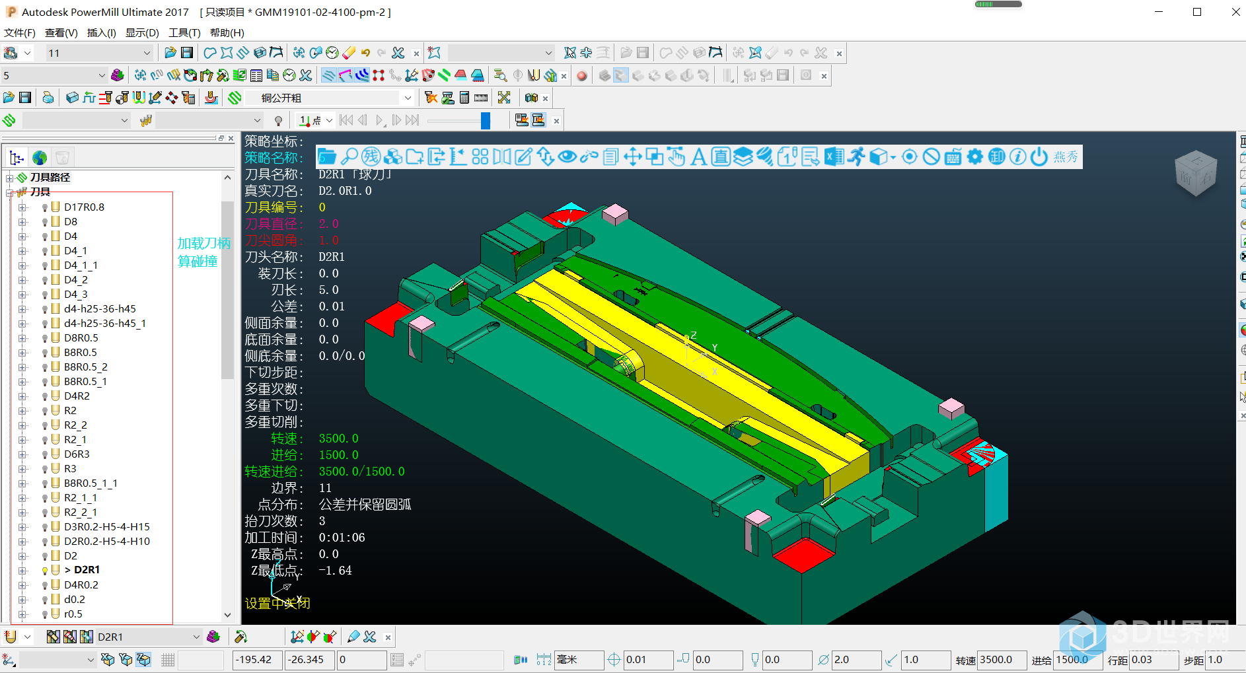Expand the 刀具路径 tree node
The width and height of the screenshot is (1246, 673).
(9, 178)
